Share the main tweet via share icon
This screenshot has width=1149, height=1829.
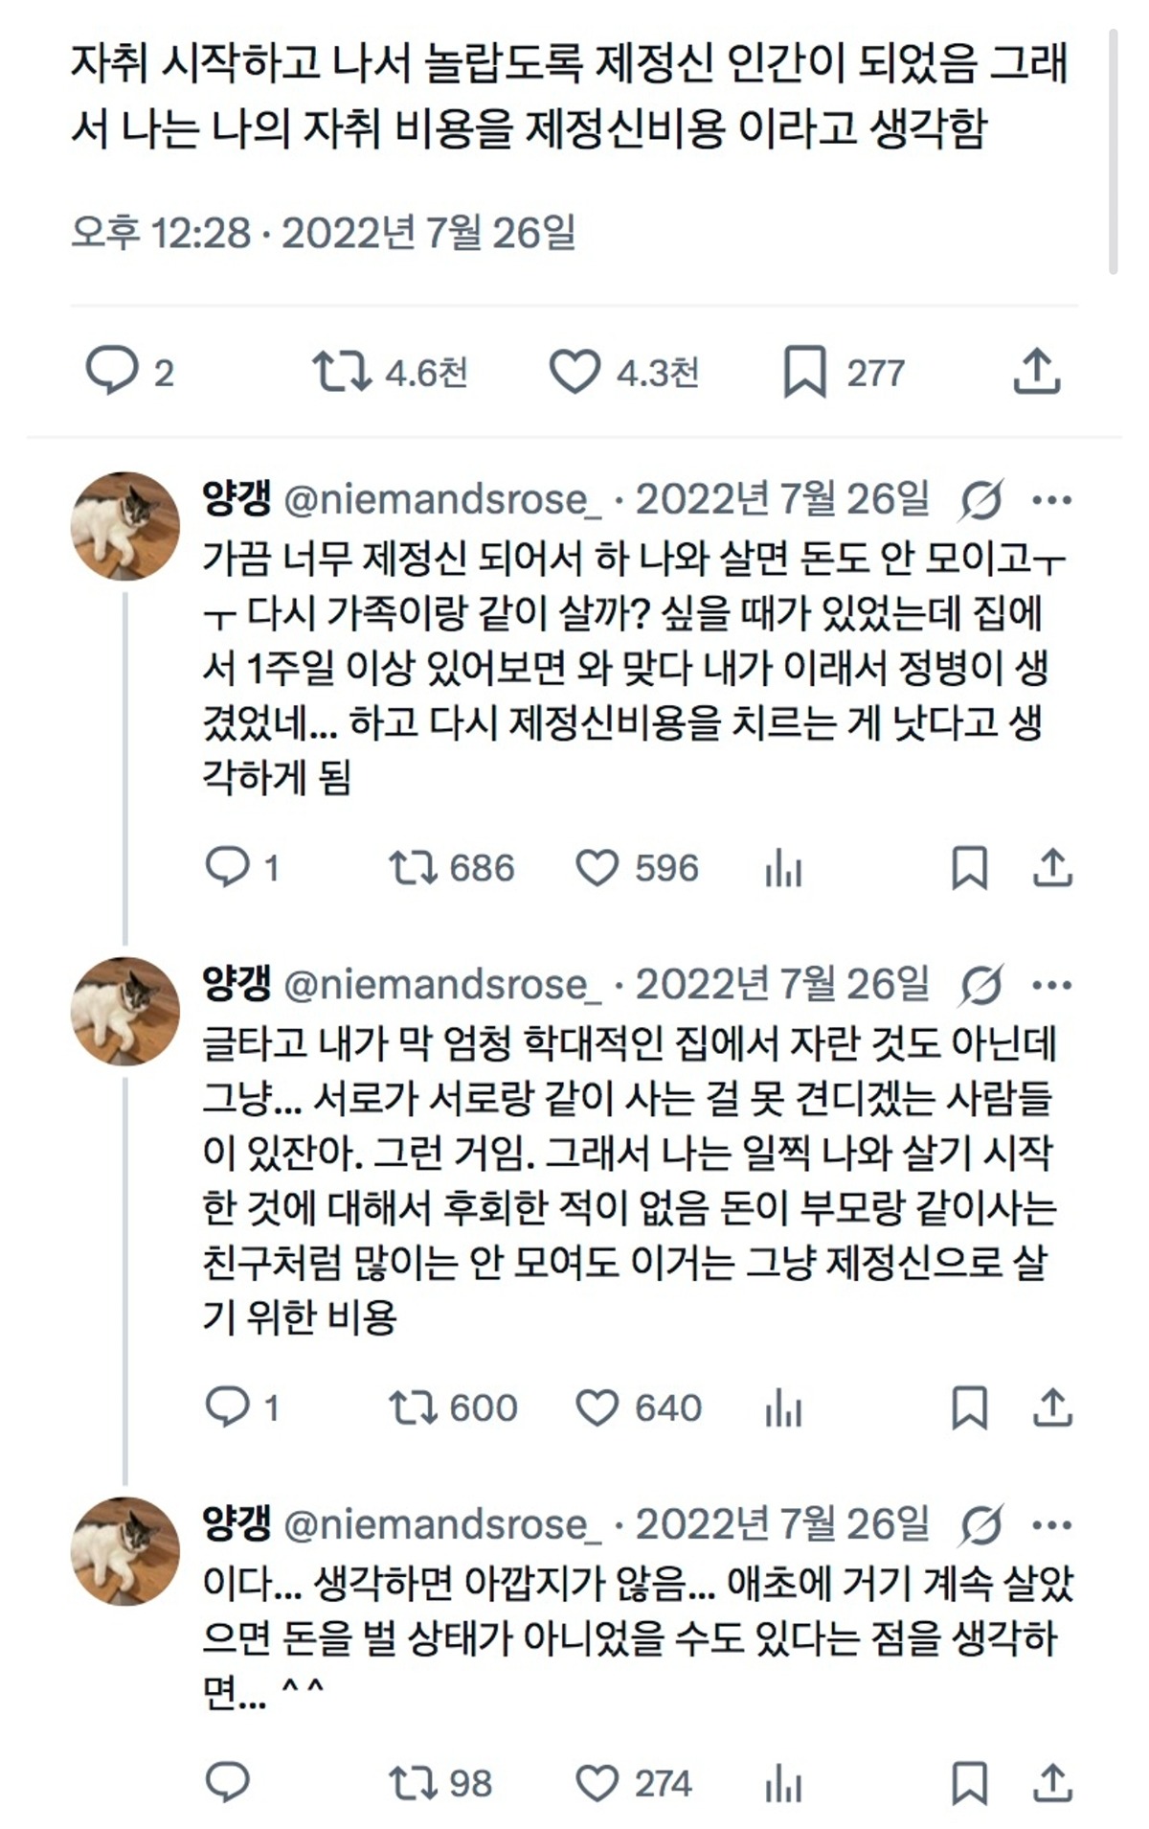pyautogui.click(x=1037, y=371)
